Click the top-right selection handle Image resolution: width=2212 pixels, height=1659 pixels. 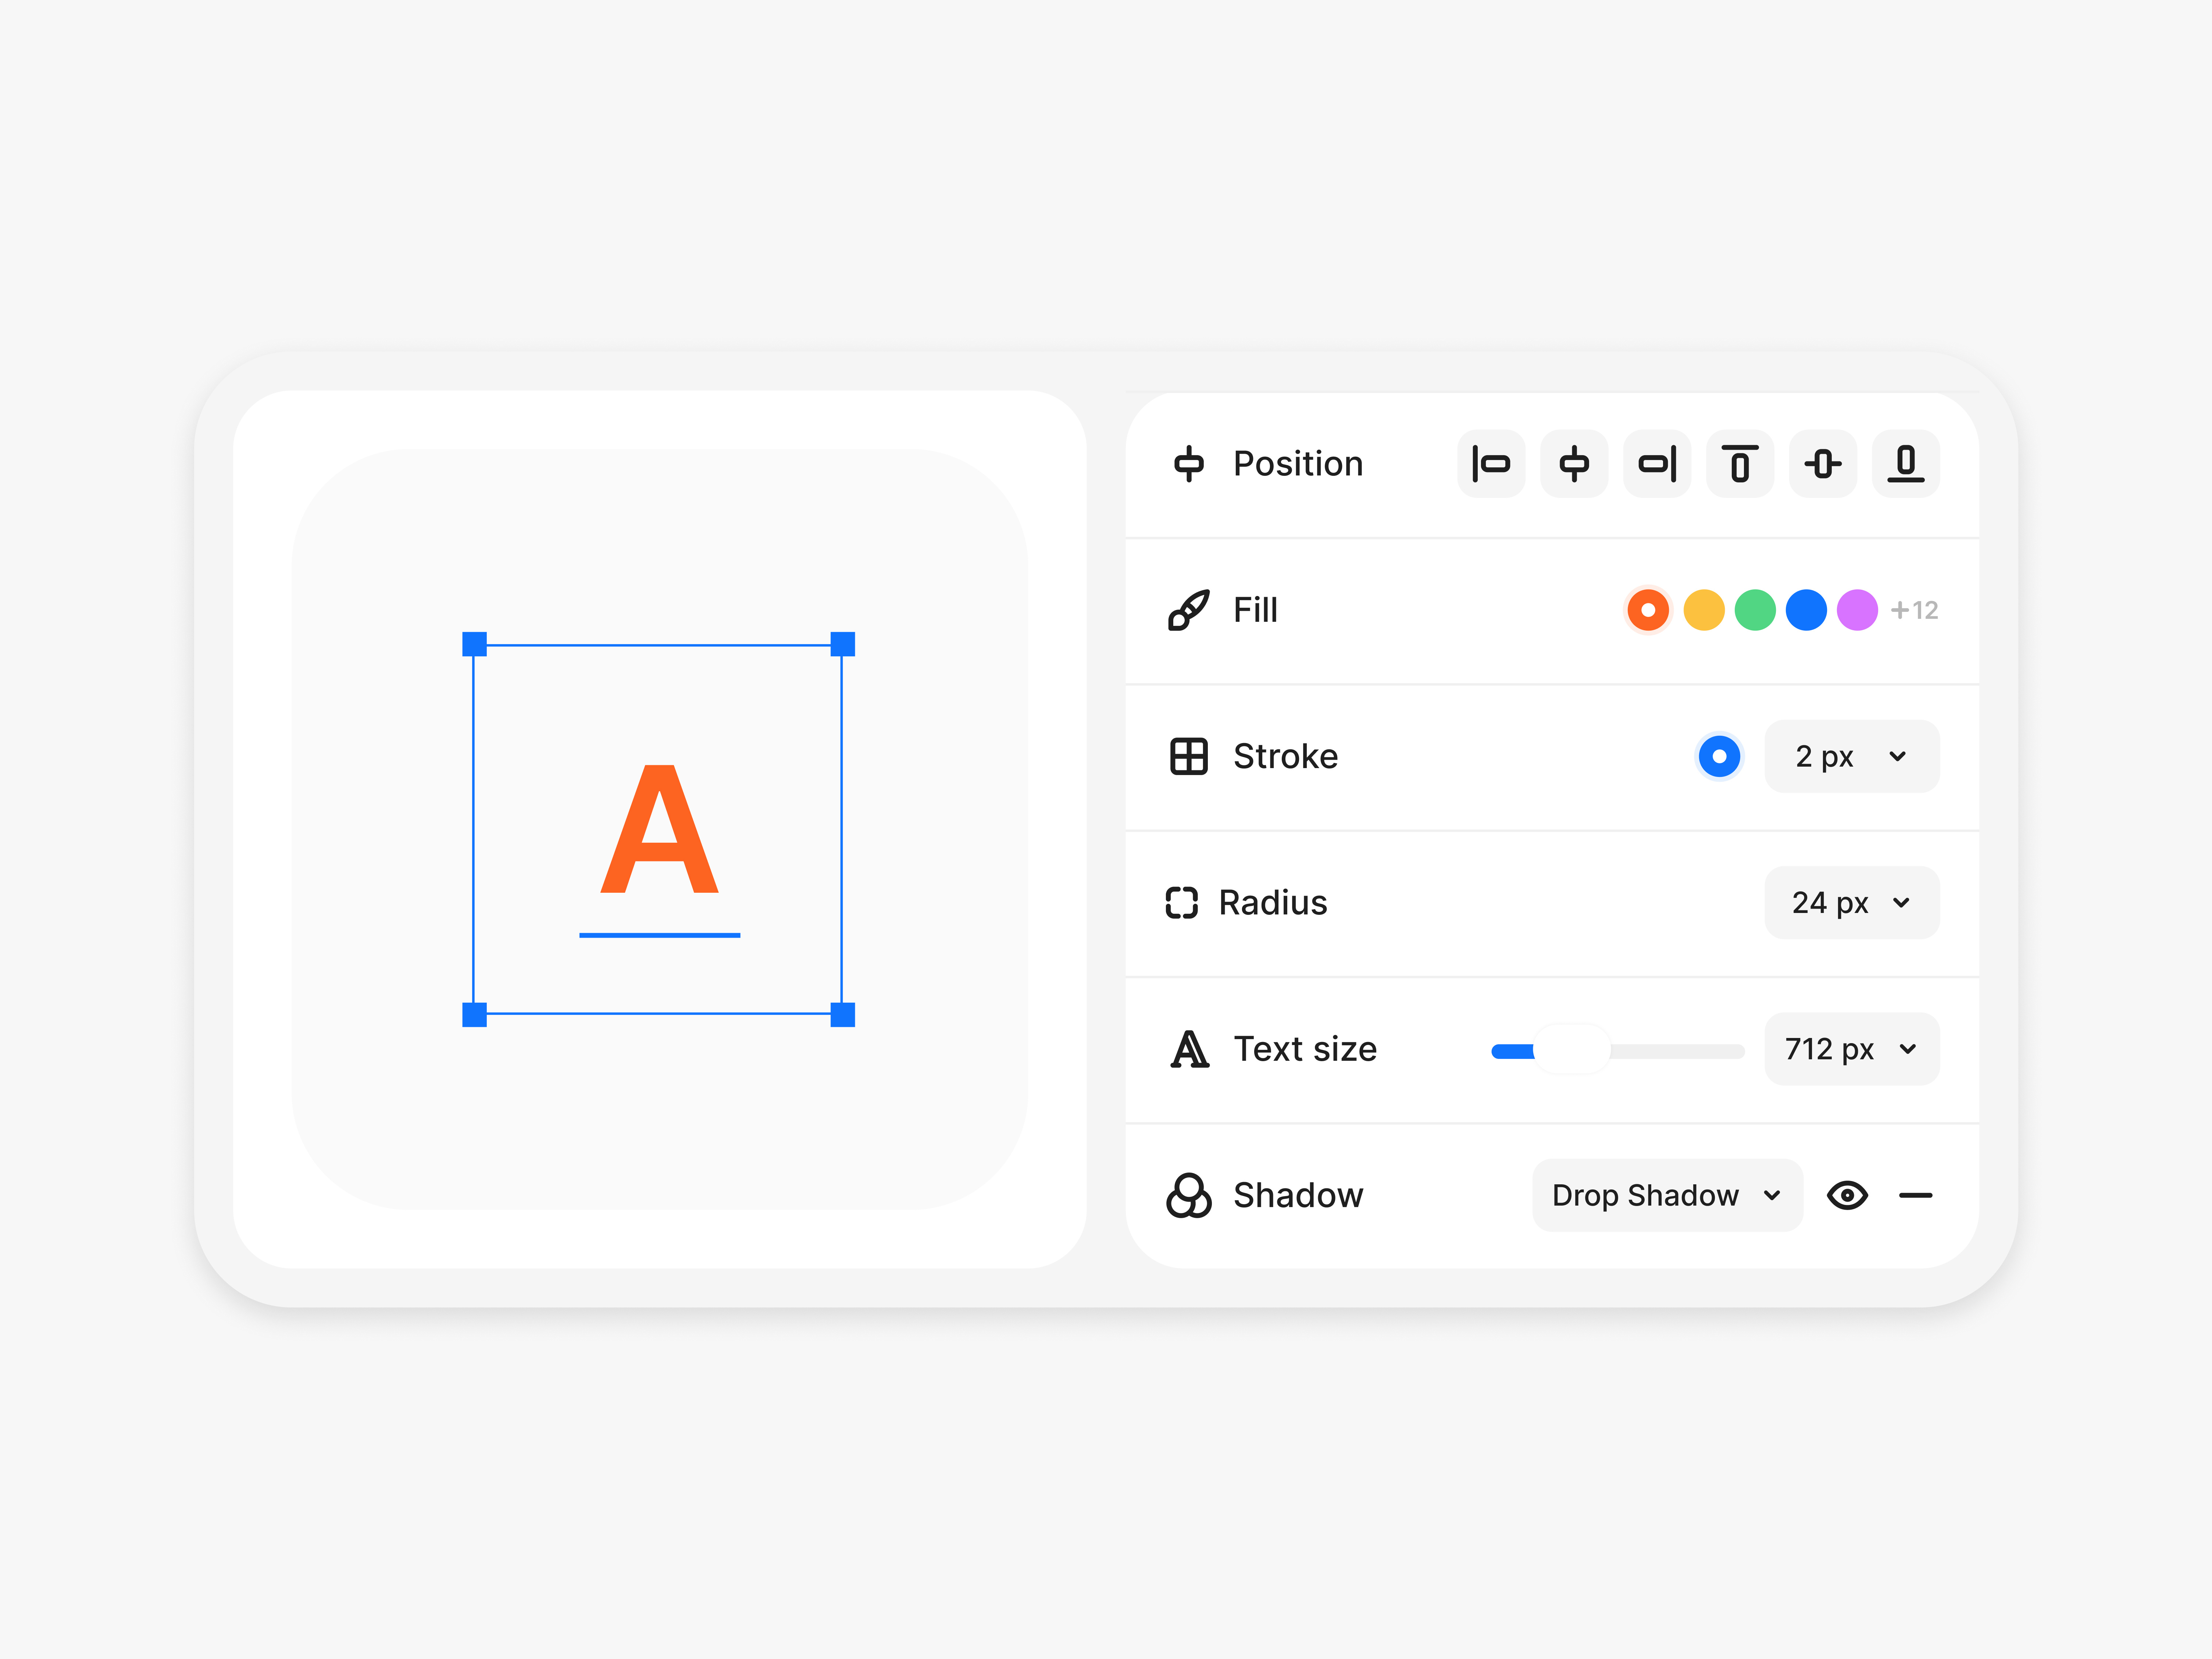click(843, 644)
